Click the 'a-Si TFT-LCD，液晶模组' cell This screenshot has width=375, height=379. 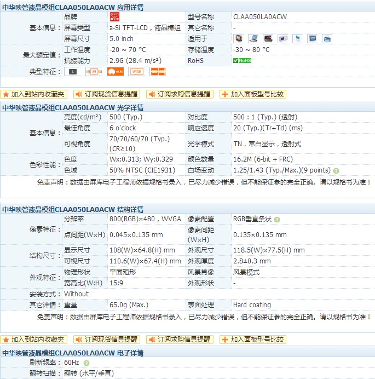click(145, 28)
